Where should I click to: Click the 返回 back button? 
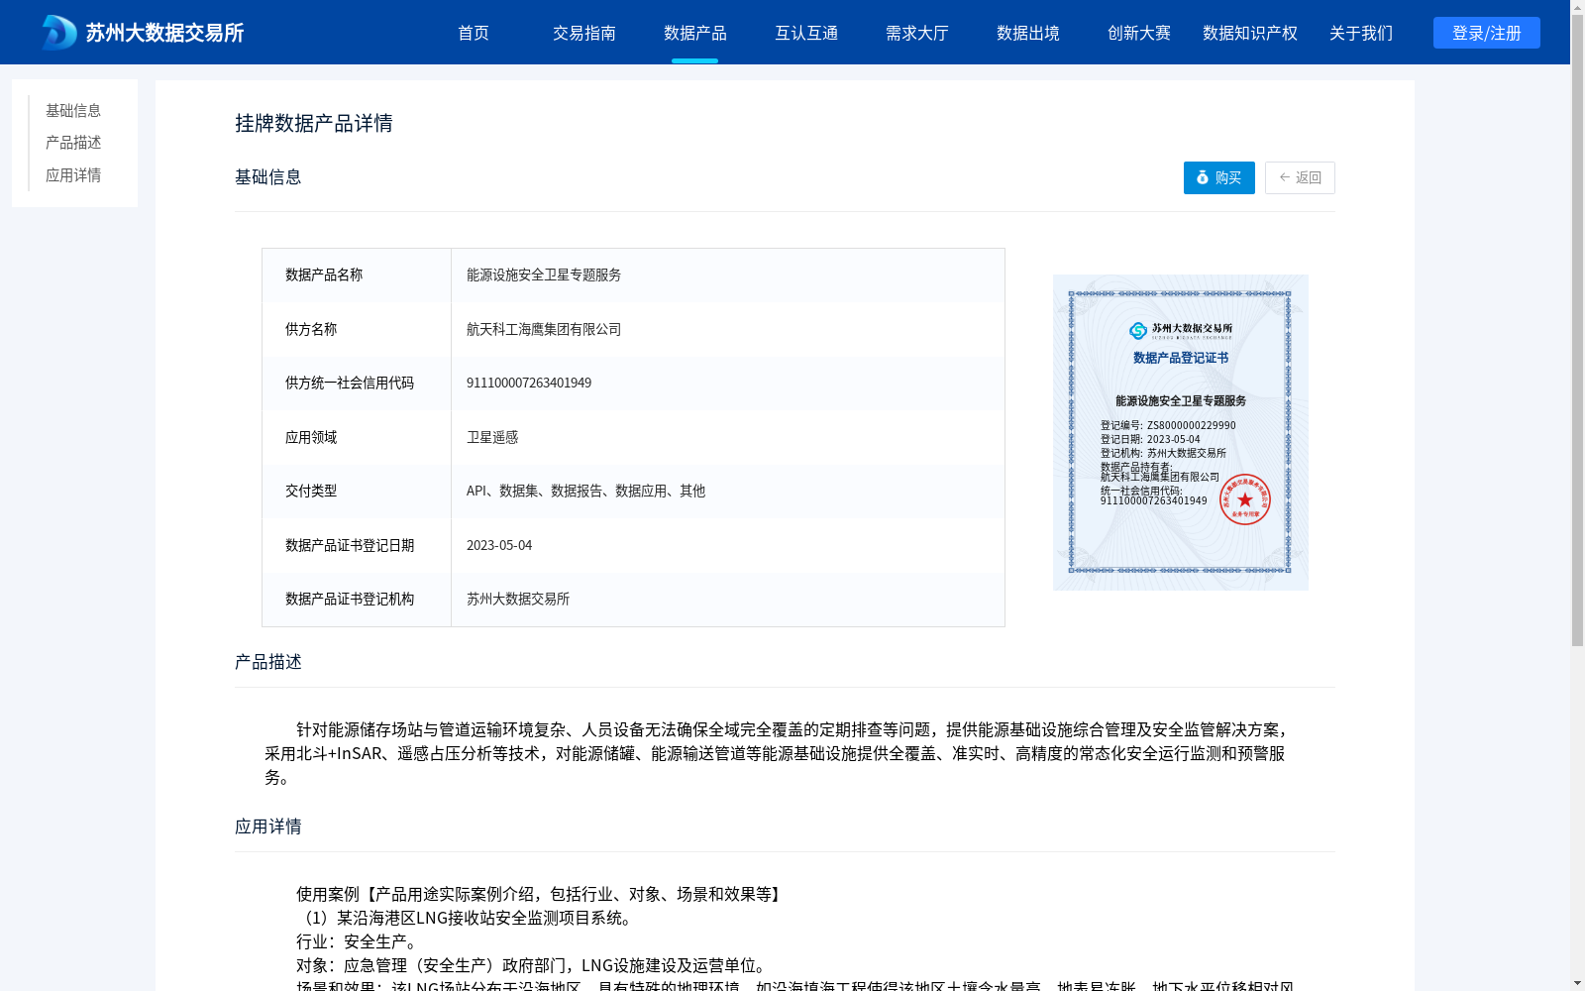[x=1300, y=177]
